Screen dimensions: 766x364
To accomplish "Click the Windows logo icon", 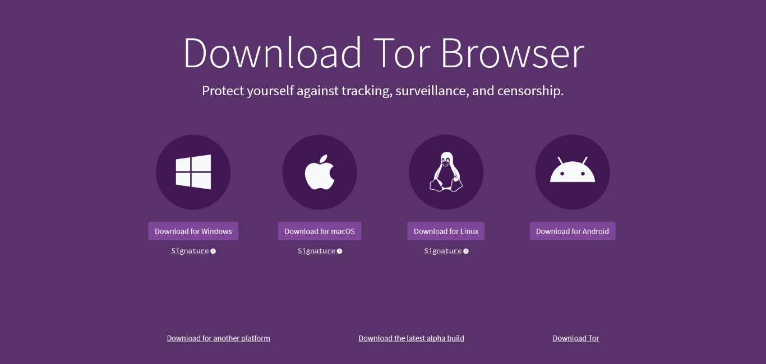I will point(193,172).
